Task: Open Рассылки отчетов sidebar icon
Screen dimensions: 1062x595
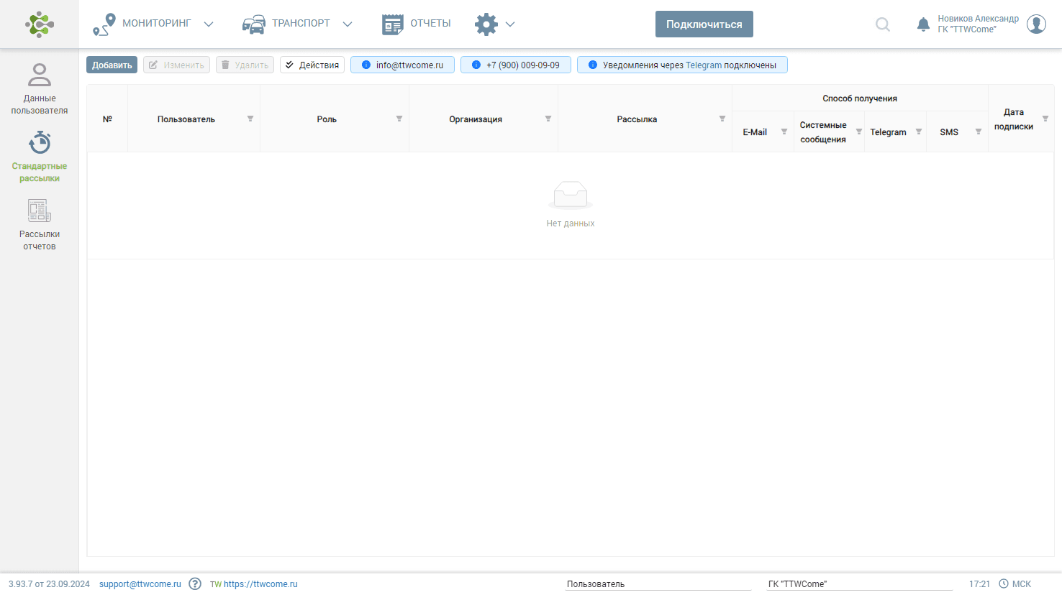Action: point(40,211)
